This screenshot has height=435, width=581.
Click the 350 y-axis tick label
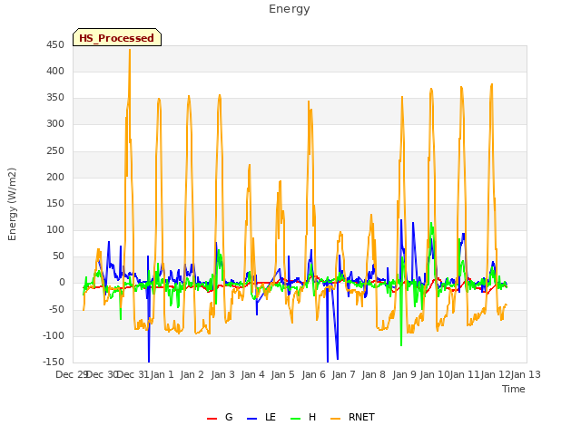click(55, 98)
